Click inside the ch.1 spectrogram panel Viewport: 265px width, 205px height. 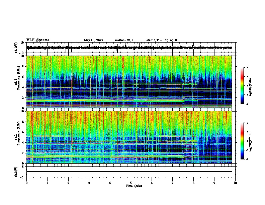pos(129,82)
